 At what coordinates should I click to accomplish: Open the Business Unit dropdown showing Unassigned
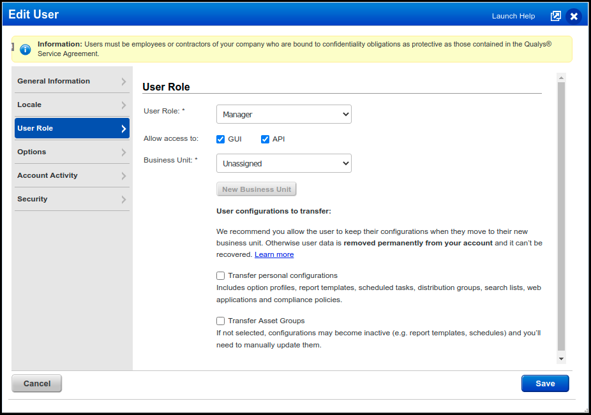tap(283, 163)
